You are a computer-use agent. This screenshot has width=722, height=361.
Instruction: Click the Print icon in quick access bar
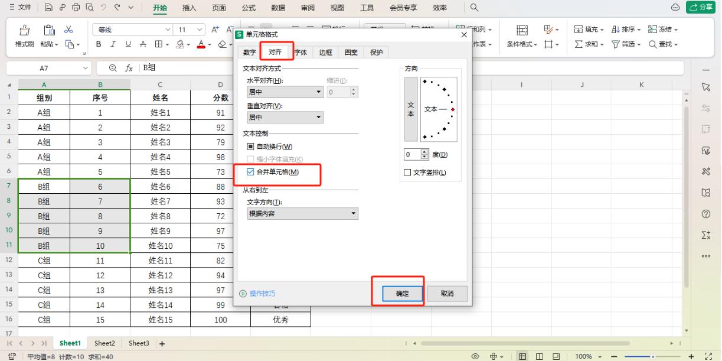(76, 8)
